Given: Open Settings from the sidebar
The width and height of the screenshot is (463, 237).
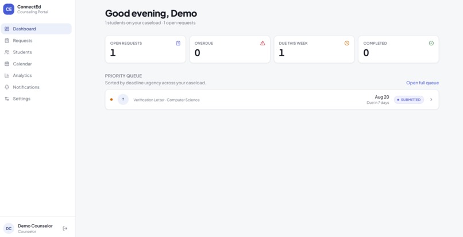Looking at the screenshot, I should [36, 99].
